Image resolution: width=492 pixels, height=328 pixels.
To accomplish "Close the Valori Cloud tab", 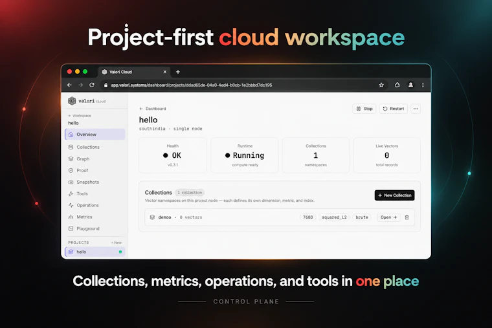I will point(164,72).
